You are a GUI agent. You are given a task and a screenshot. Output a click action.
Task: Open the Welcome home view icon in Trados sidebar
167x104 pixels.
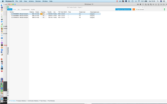pyautogui.click(x=8, y=90)
